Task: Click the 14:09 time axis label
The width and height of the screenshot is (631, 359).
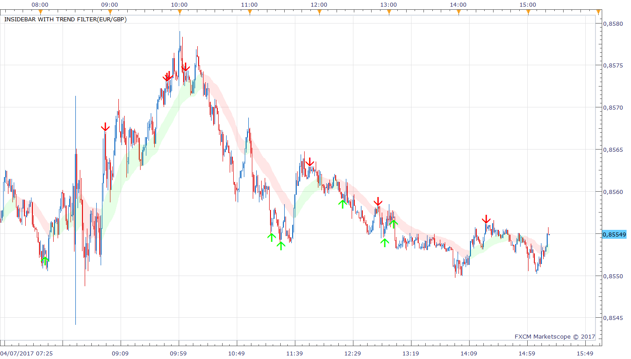Action: point(469,354)
